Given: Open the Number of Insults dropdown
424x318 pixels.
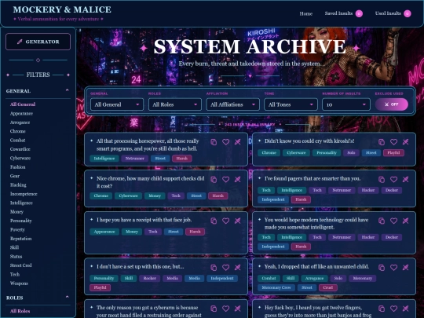Looking at the screenshot, I should coord(346,104).
